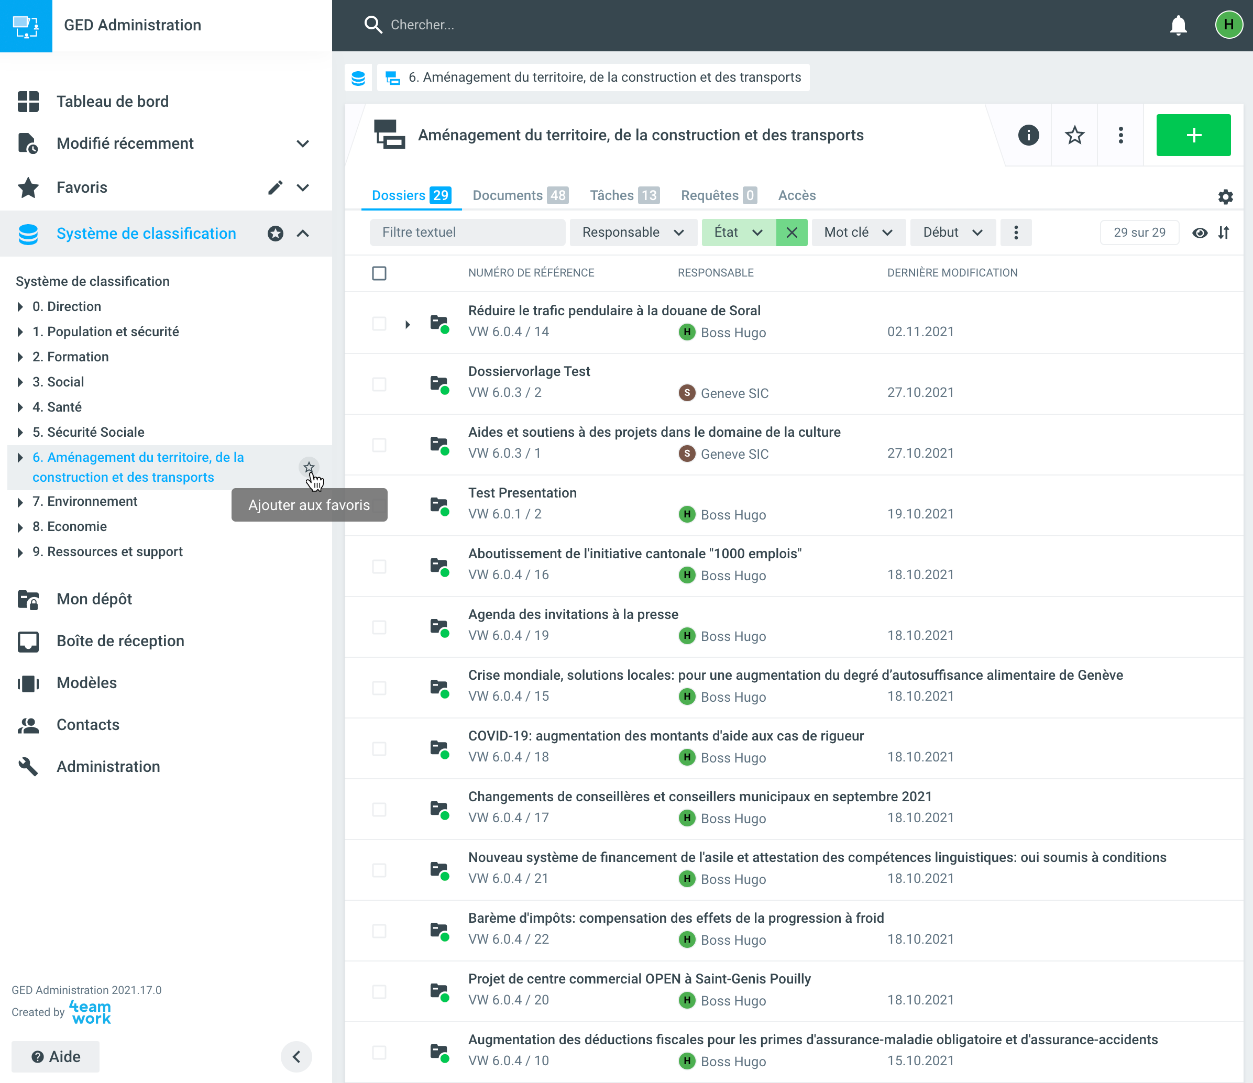The image size is (1253, 1083).
Task: Switch to the Documents tab
Action: point(520,195)
